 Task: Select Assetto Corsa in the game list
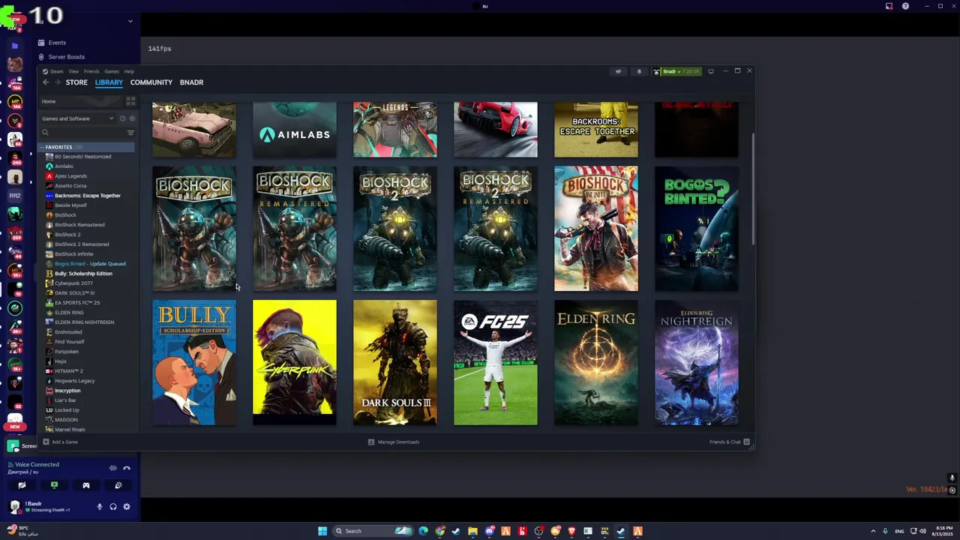tap(70, 186)
